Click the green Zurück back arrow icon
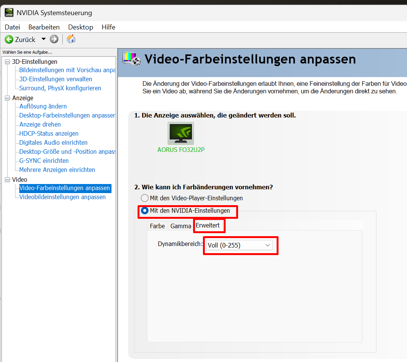Screen dimensions: 407x362 coord(9,39)
